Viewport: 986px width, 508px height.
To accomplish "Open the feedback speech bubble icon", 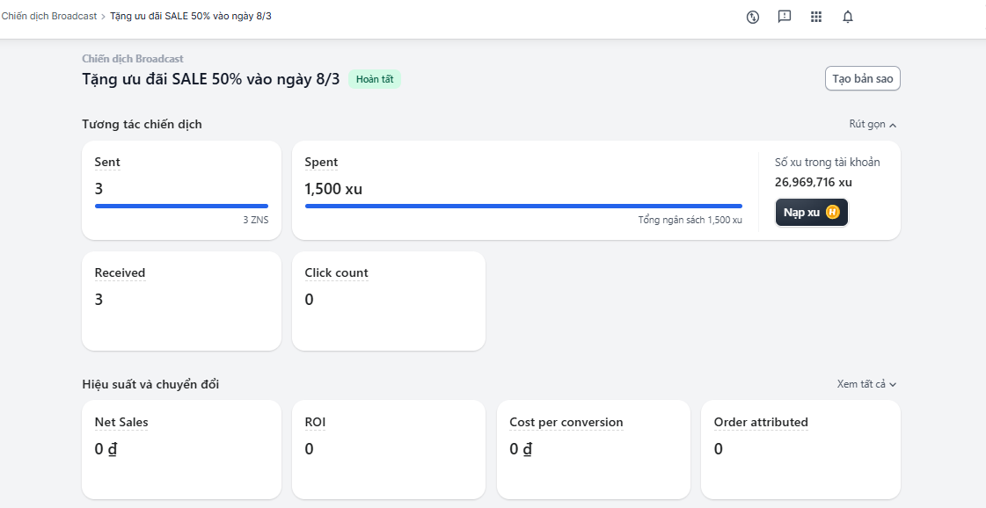I will point(785,17).
